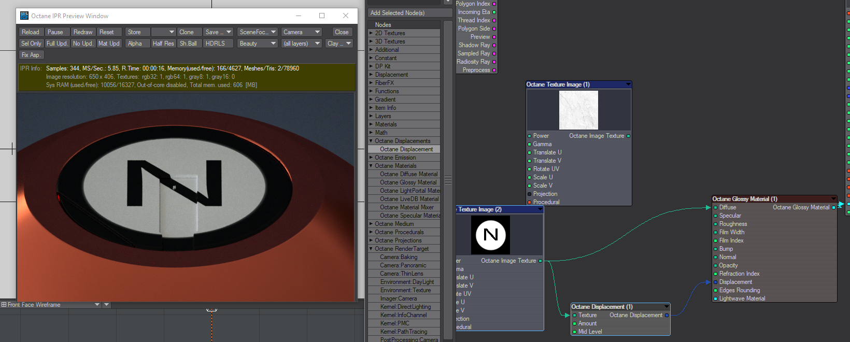The image size is (850, 342).
Task: Click the marble thumbnail in Texture Image (1)
Action: pyautogui.click(x=578, y=110)
